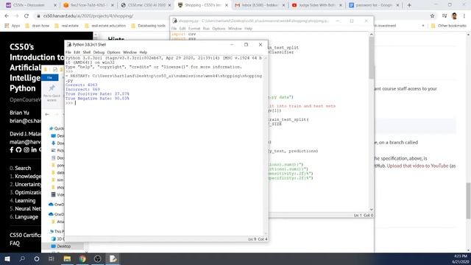Open Debug menu in Python Shell
Screen dimensions: 471x265
99,52
